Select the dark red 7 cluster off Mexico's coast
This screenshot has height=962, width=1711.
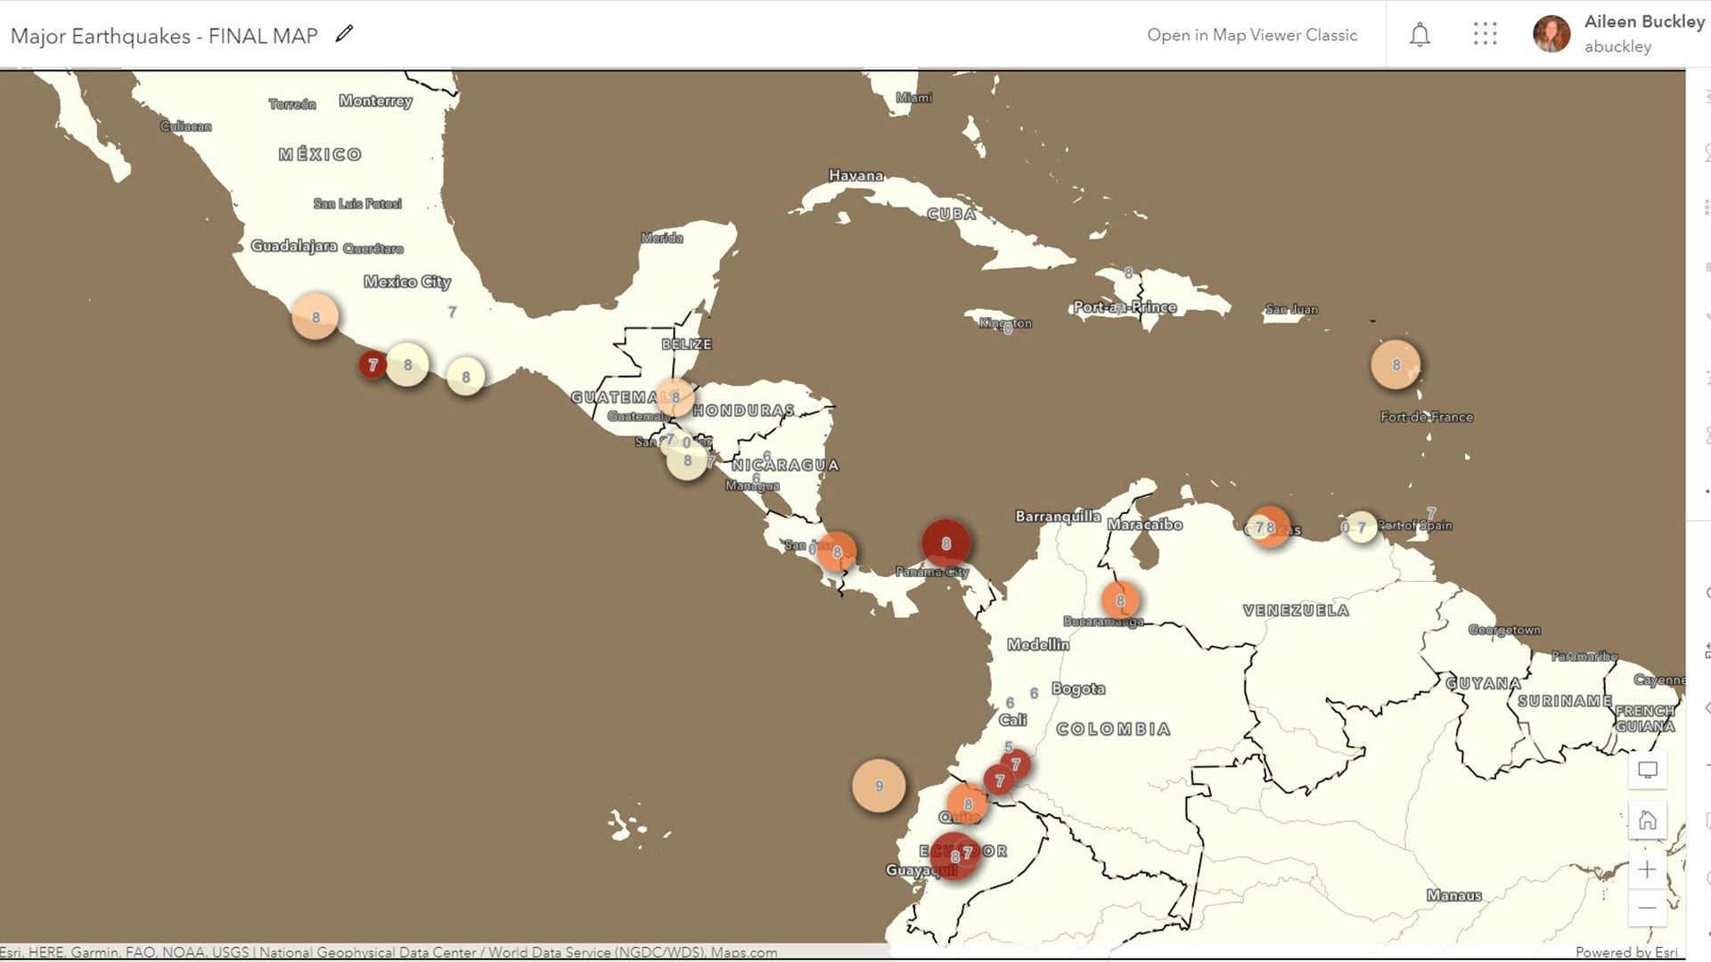tap(372, 364)
